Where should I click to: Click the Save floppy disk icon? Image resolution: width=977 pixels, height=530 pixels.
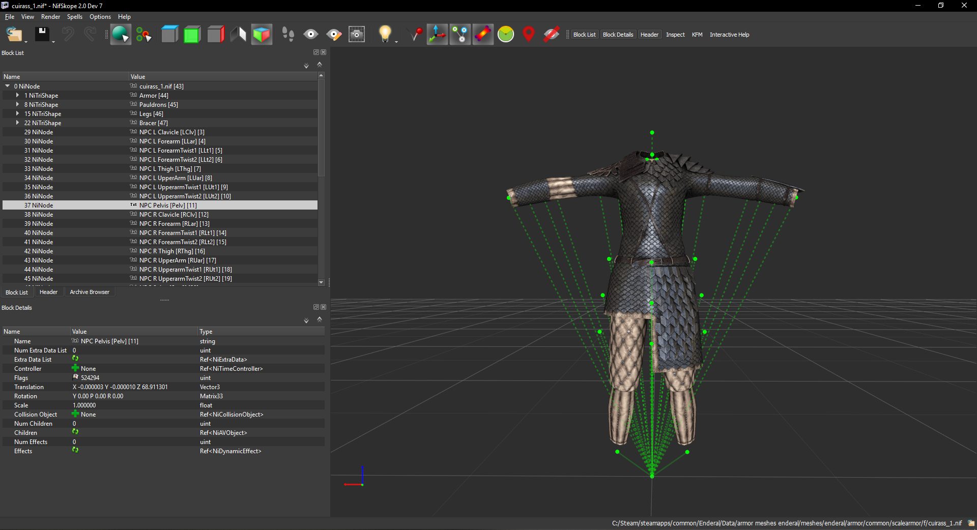(42, 34)
